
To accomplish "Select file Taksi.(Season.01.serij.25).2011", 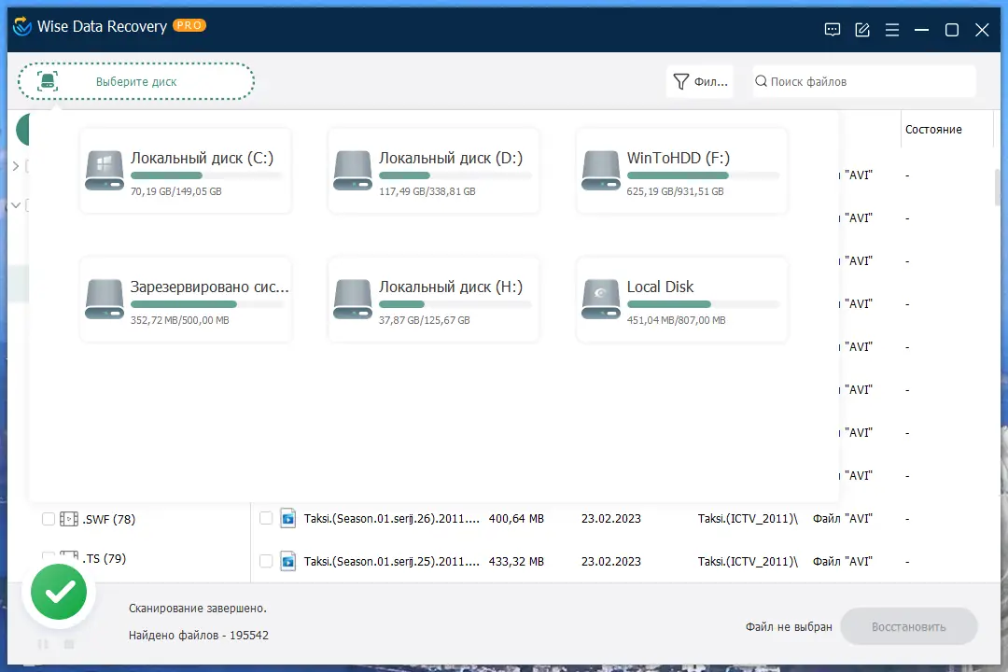I will 391,561.
